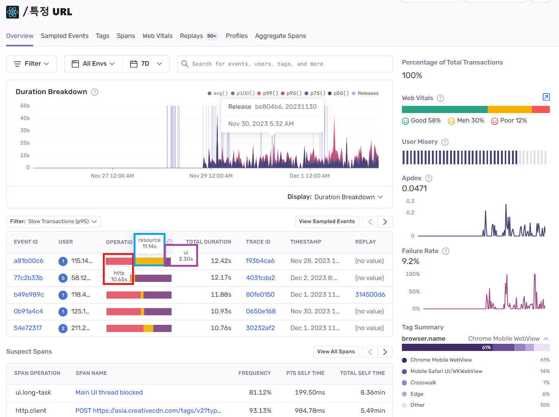Screen dimensions: 559x417
Task: Open replay 314500d6
Action: tap(370, 295)
